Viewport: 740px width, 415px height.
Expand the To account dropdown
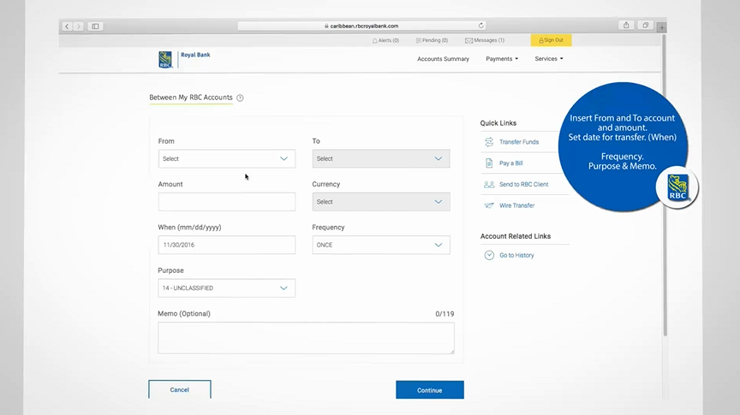(380, 159)
